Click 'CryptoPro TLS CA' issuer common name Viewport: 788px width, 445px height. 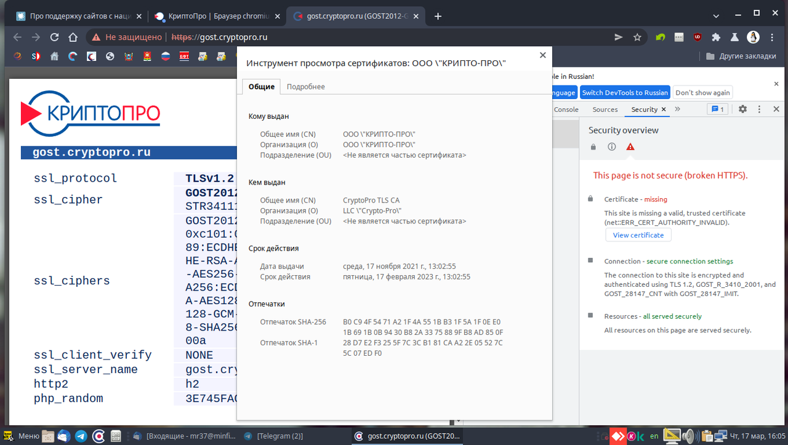[x=371, y=200]
